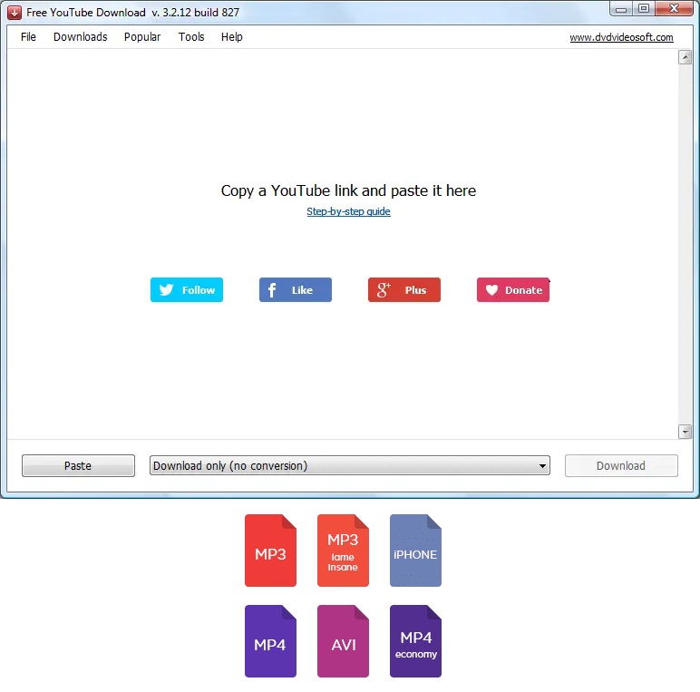Visit the www.dvdvideosoft.com link
The image size is (700, 692).
point(621,37)
